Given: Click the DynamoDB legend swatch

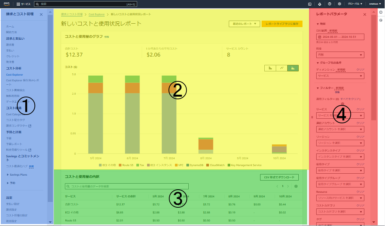Looking at the screenshot, I should pos(188,165).
